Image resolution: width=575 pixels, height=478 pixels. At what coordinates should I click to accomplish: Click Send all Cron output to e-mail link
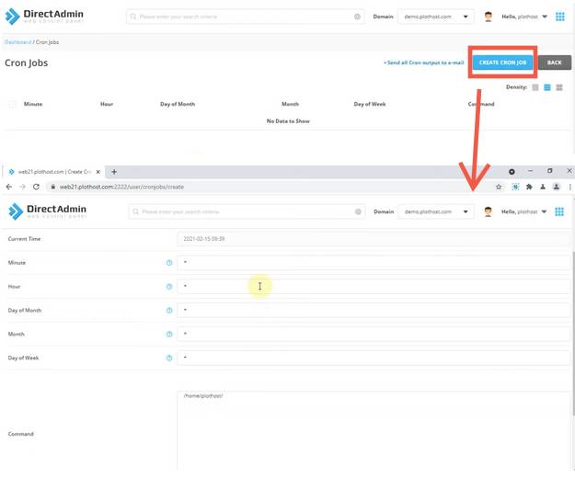point(423,63)
